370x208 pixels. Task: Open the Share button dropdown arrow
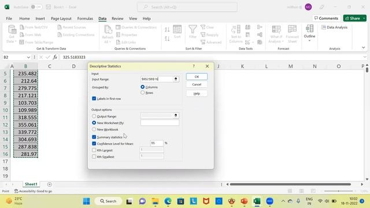[x=364, y=18]
